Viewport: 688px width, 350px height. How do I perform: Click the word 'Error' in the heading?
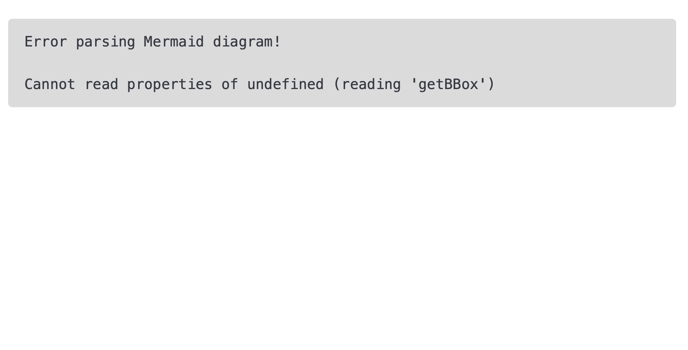(45, 42)
